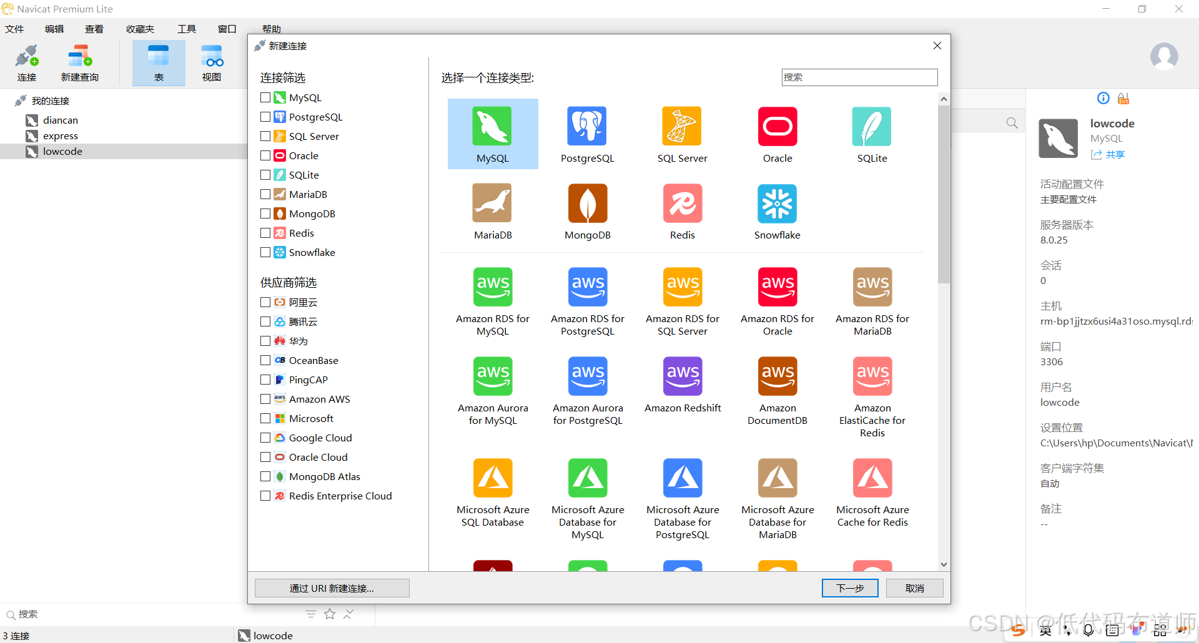
Task: Check the MongoDB filter option
Action: (x=265, y=214)
